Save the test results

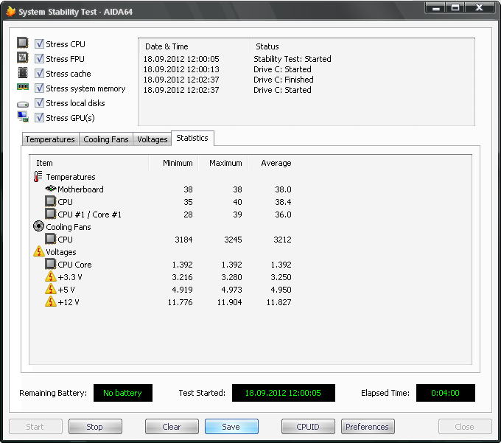click(x=231, y=426)
